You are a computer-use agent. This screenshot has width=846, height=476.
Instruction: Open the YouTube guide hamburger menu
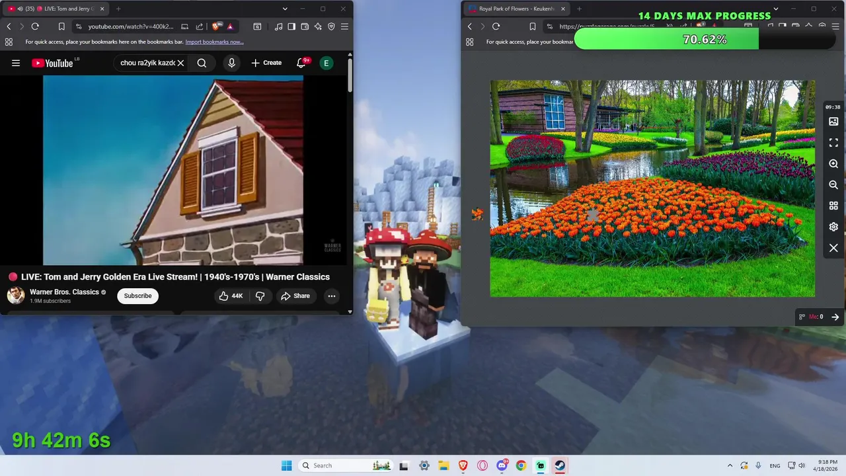click(16, 63)
